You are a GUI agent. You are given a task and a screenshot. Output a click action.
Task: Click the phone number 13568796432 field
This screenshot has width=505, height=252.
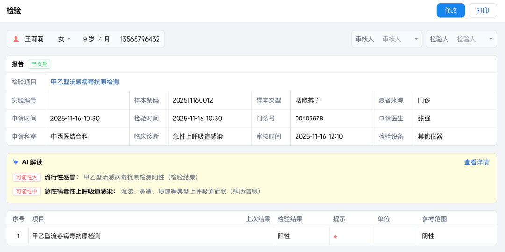click(139, 39)
